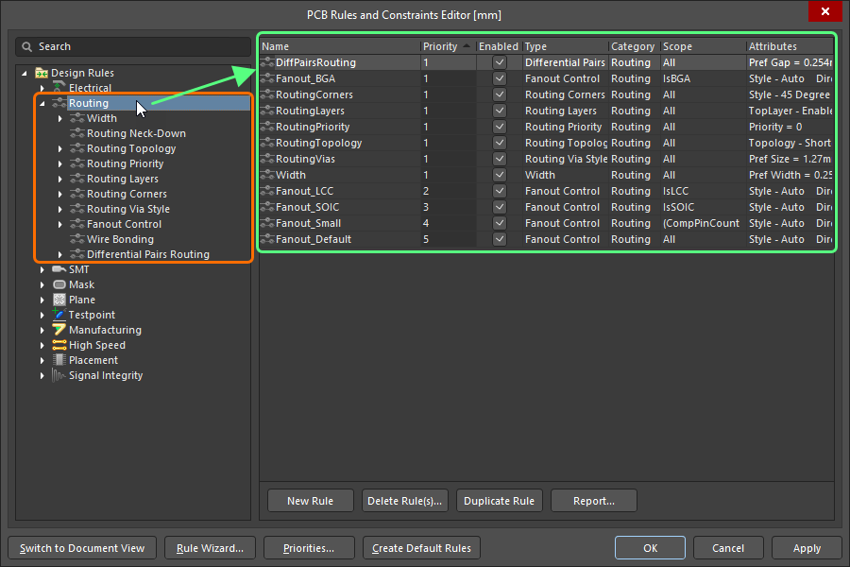Click the Enabled column header

[x=499, y=46]
